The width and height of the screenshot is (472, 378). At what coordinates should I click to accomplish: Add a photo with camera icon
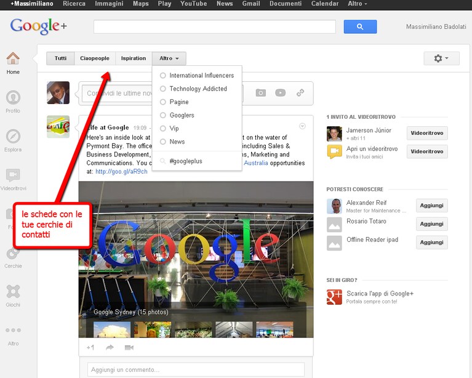point(261,93)
